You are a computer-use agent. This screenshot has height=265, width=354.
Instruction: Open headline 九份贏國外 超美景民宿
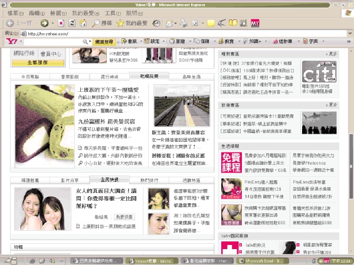click(x=106, y=122)
